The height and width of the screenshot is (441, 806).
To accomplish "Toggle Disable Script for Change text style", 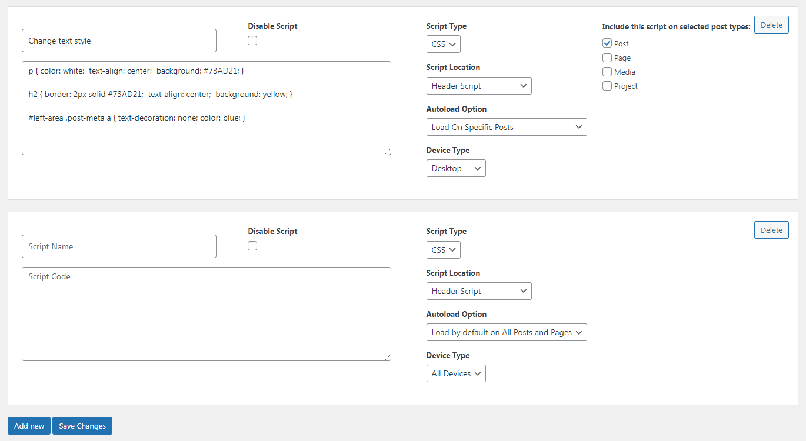I will pyautogui.click(x=252, y=41).
